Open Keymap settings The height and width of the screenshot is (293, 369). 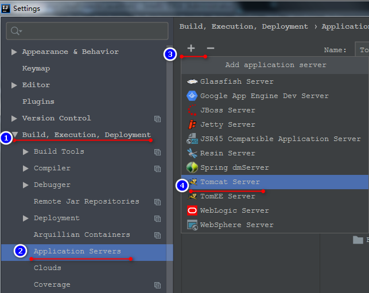[x=36, y=68]
